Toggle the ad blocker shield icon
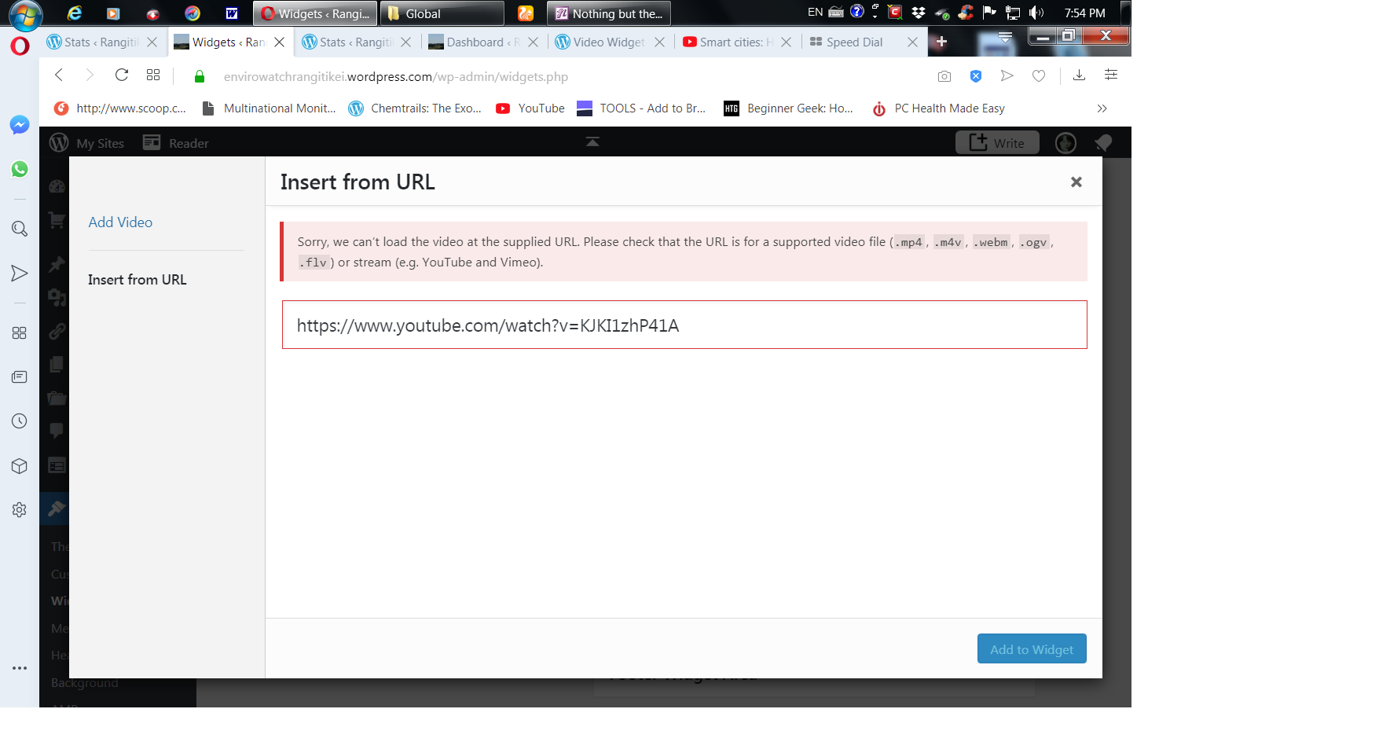 point(976,76)
